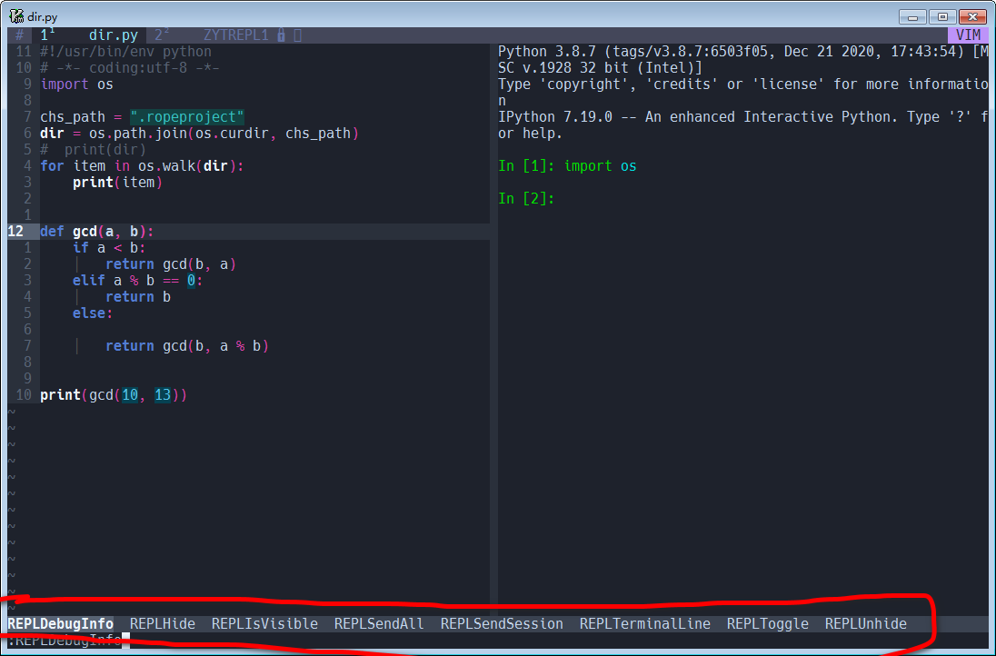
Task: Click the # marker at tabline start
Action: point(20,35)
